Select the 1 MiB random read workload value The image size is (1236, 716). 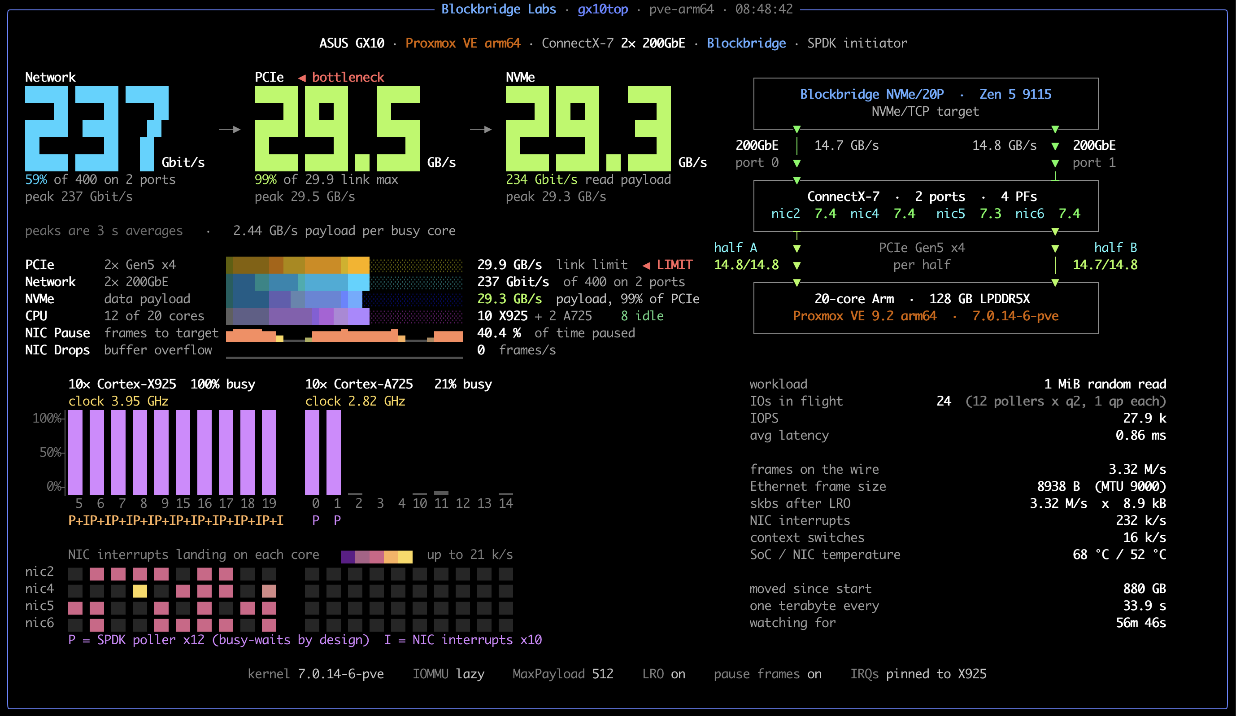[x=1105, y=384]
